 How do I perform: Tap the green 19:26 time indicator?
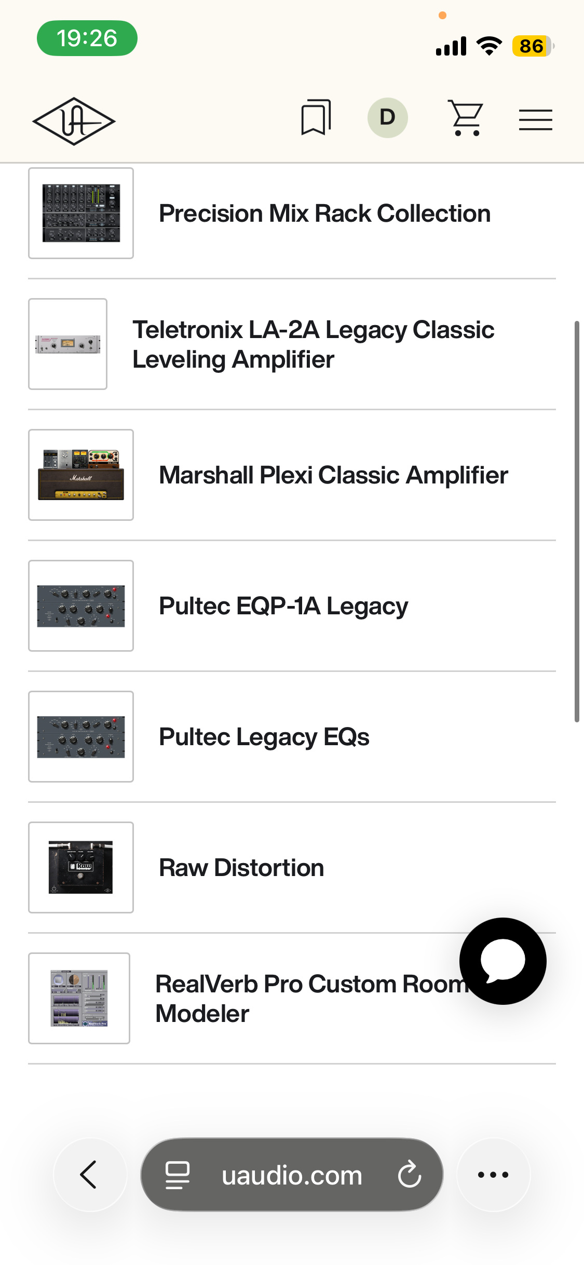pos(87,38)
